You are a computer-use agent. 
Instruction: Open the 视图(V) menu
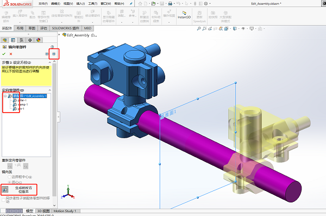[x=68, y=4]
